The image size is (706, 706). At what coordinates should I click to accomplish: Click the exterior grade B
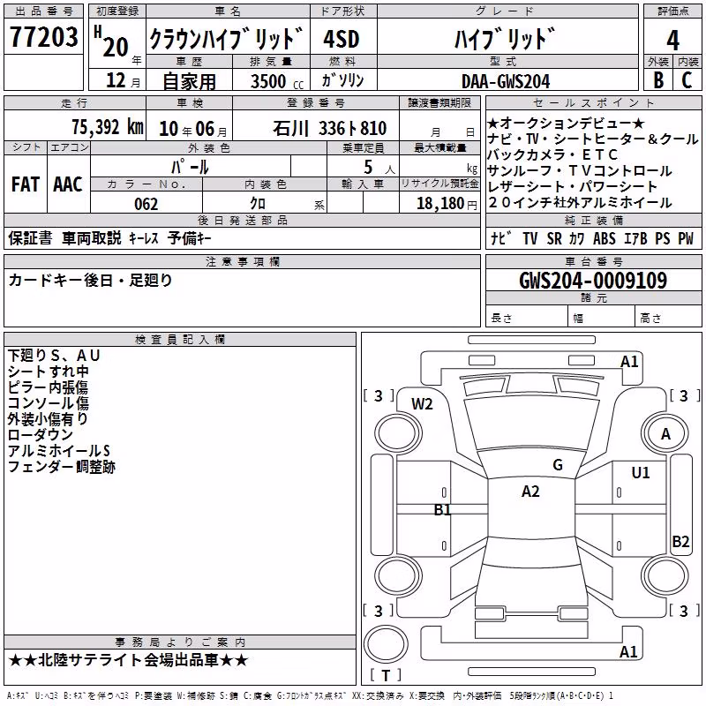click(658, 80)
